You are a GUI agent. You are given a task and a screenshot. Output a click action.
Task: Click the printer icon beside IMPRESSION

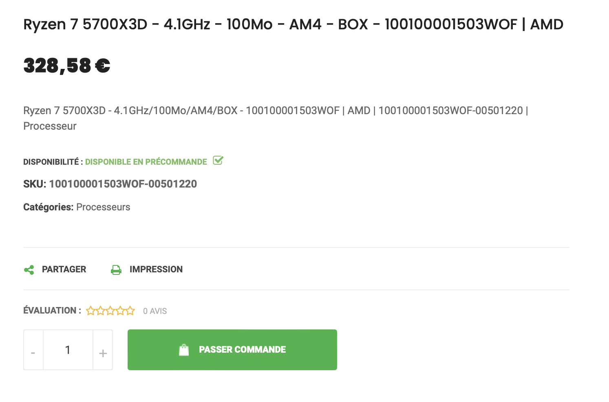coord(116,269)
